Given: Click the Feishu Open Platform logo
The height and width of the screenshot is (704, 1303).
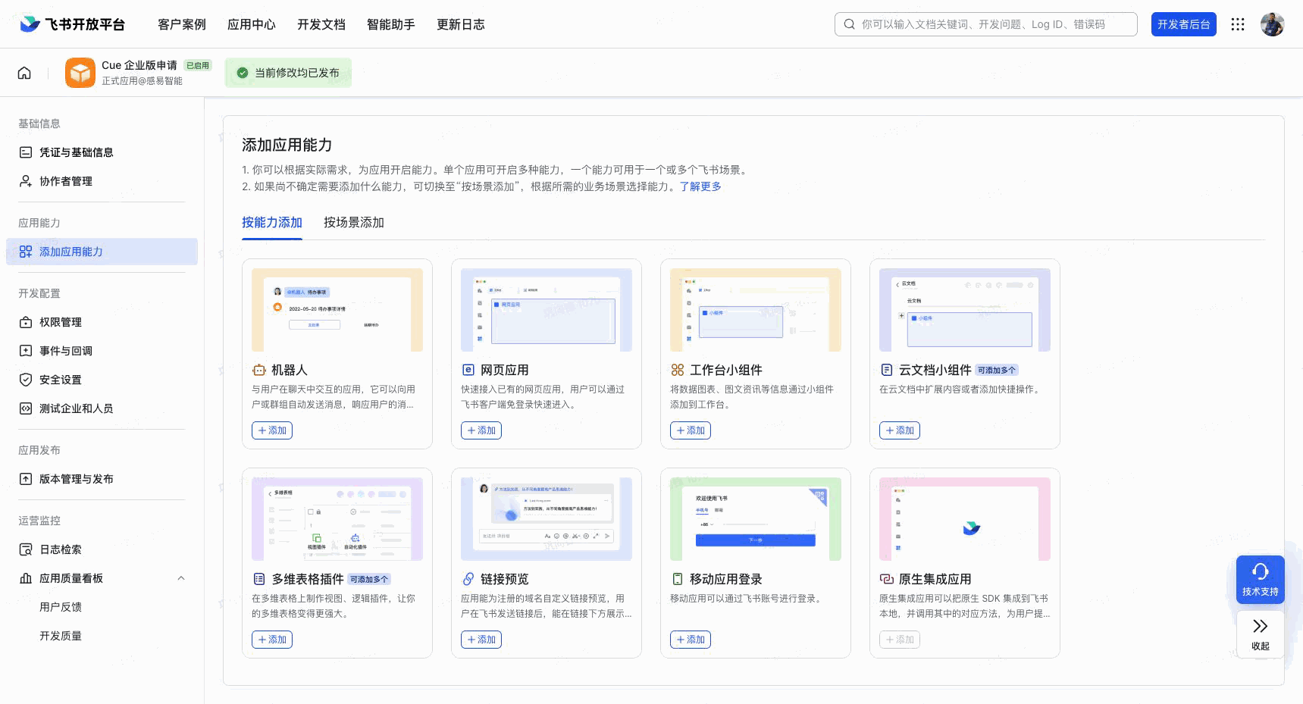Looking at the screenshot, I should [x=72, y=24].
